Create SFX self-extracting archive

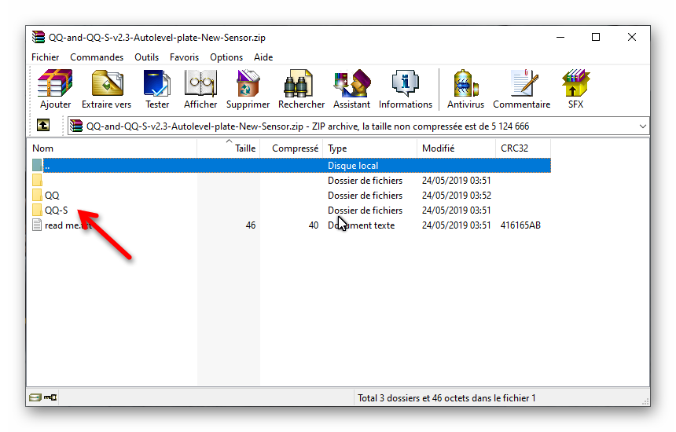click(x=575, y=89)
